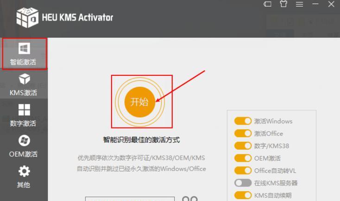Open 其他 settings gear icon
This screenshot has width=340, height=201.
[24, 171]
